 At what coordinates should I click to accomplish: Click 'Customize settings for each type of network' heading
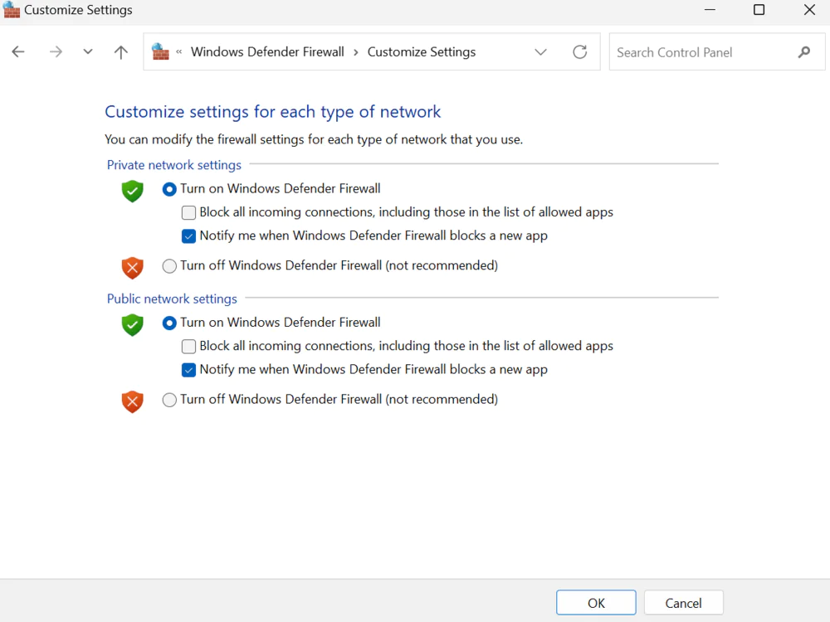272,112
